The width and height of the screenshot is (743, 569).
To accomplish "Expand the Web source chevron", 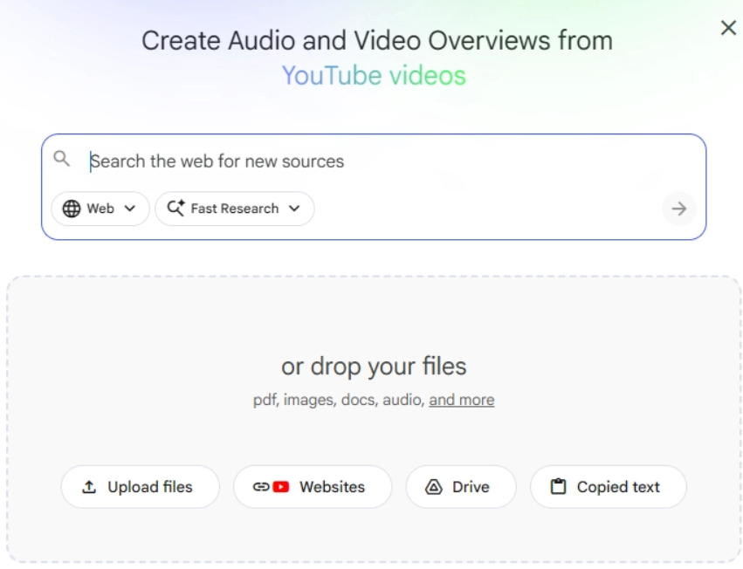I will tap(130, 209).
